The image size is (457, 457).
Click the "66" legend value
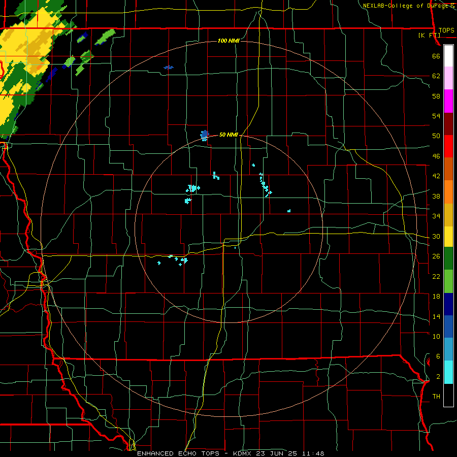(436, 56)
